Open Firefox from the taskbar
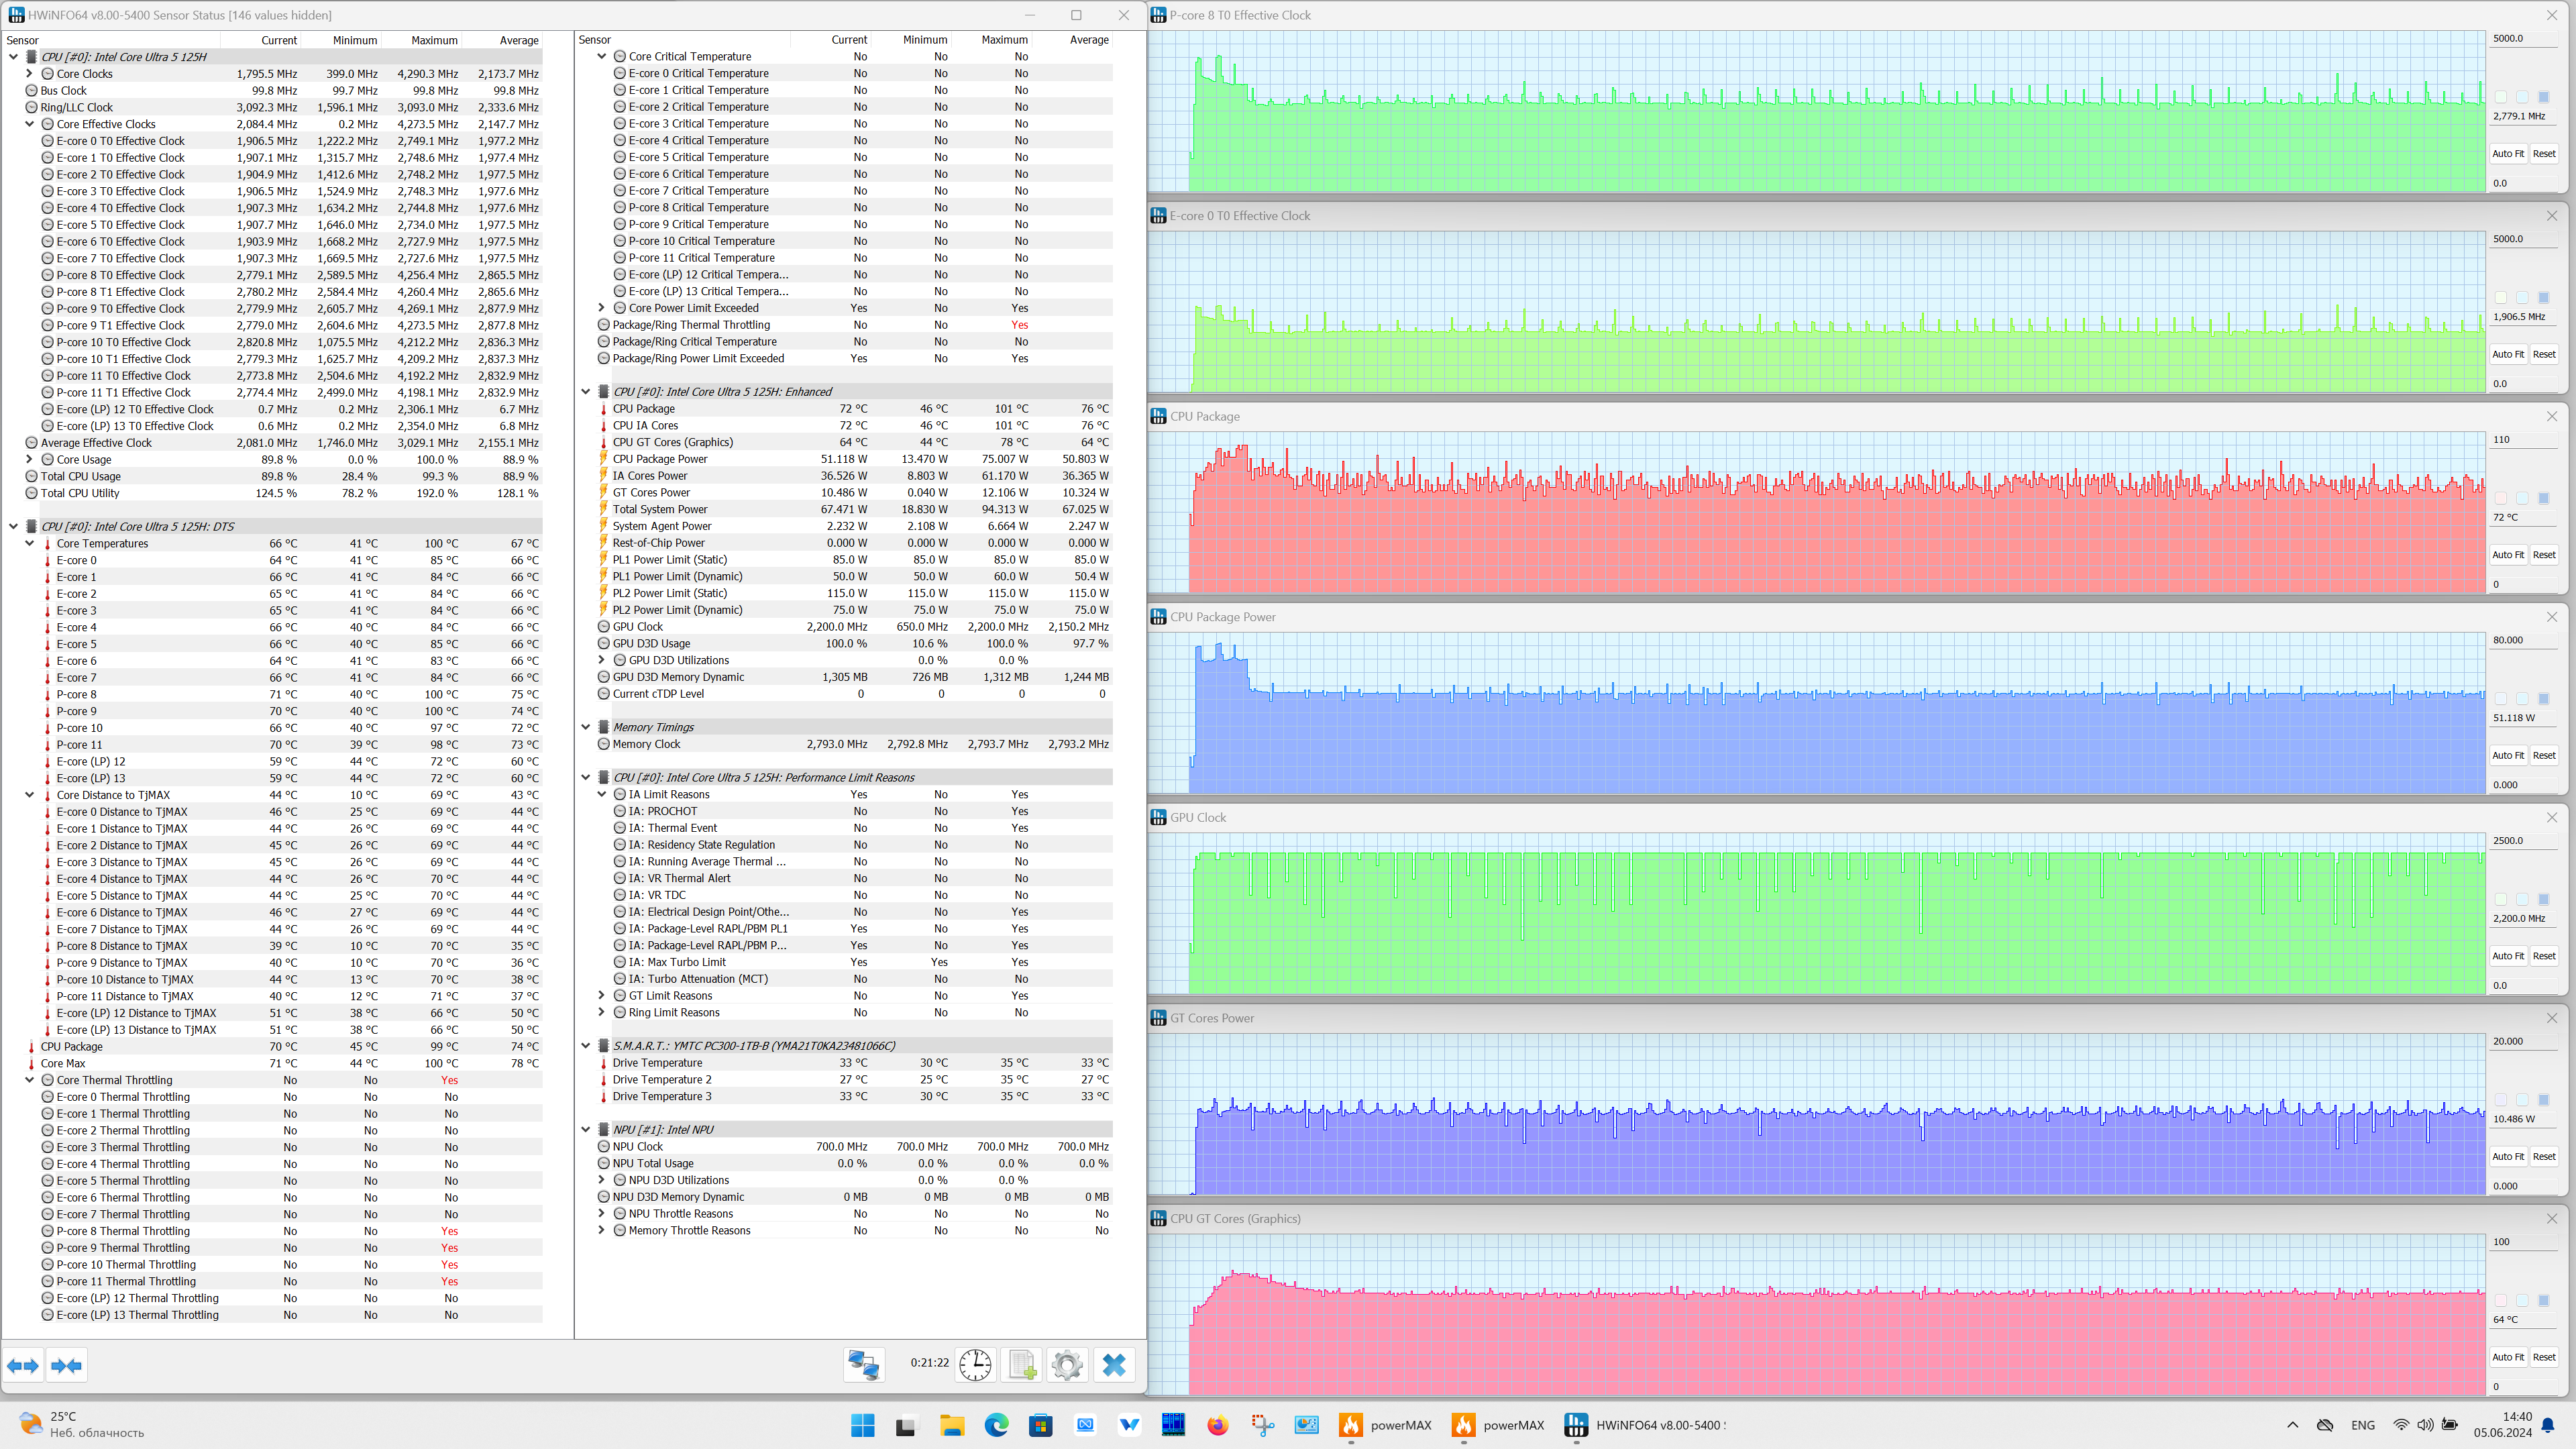Image resolution: width=2576 pixels, height=1449 pixels. click(x=1217, y=1425)
